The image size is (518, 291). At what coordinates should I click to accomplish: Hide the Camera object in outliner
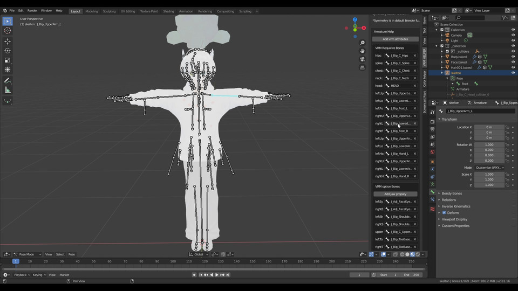(513, 35)
